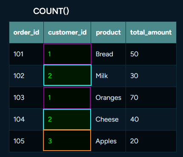Click the Bread product cell
Screen dimensions: 183x157
click(x=109, y=54)
